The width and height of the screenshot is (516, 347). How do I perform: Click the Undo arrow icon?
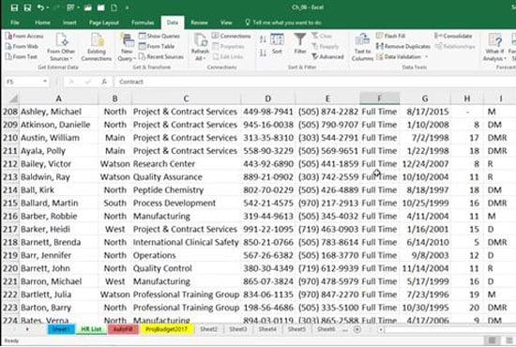tap(40, 8)
